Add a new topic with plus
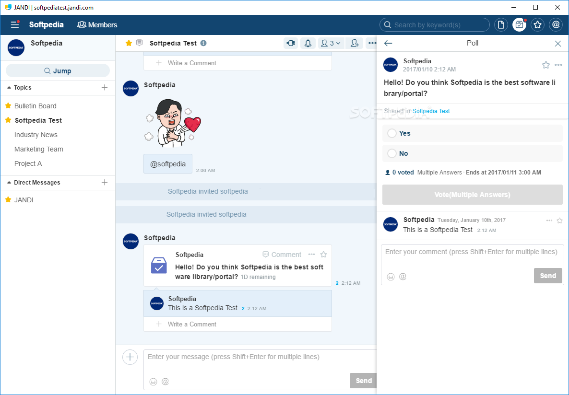 (105, 87)
